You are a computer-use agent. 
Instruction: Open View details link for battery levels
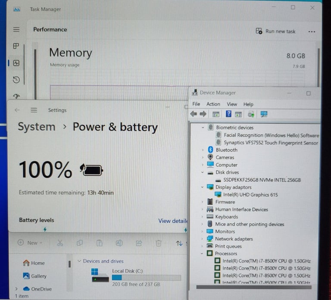(x=173, y=221)
